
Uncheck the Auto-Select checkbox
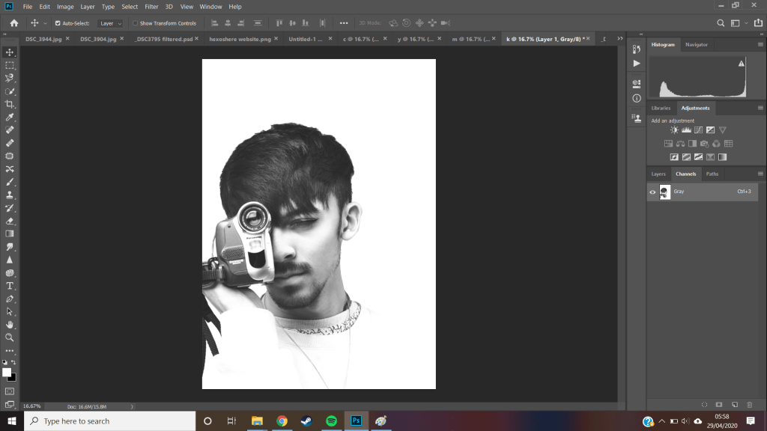coord(58,23)
